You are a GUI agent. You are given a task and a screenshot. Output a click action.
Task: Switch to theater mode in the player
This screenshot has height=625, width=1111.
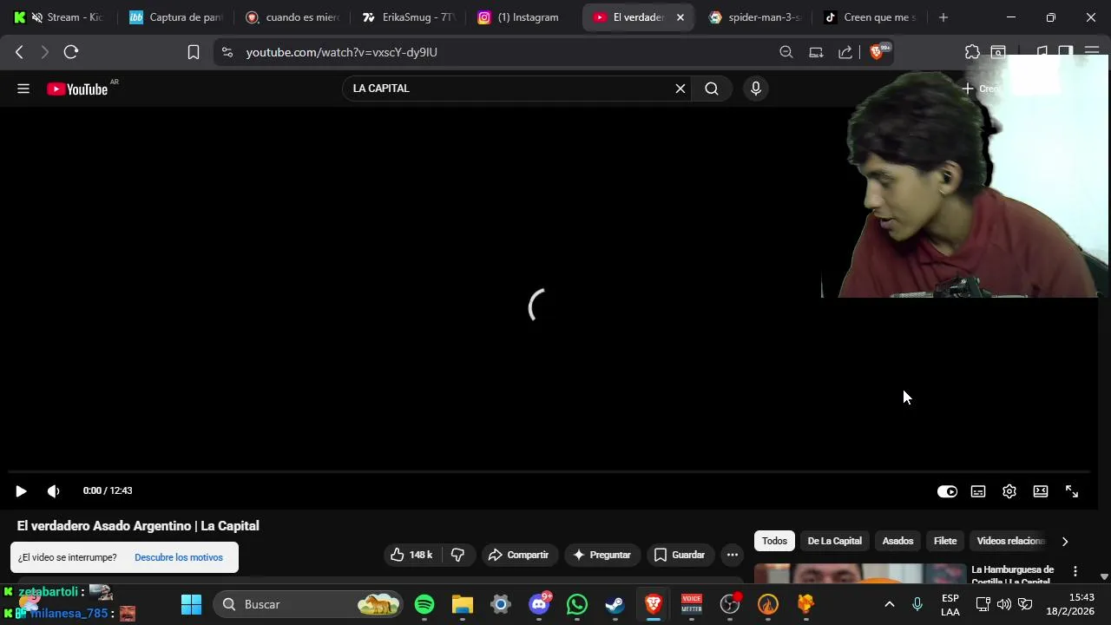tap(1041, 491)
